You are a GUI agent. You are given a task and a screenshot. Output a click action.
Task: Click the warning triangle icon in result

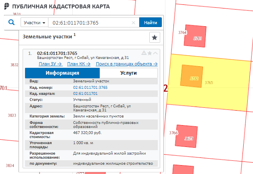[144, 53]
